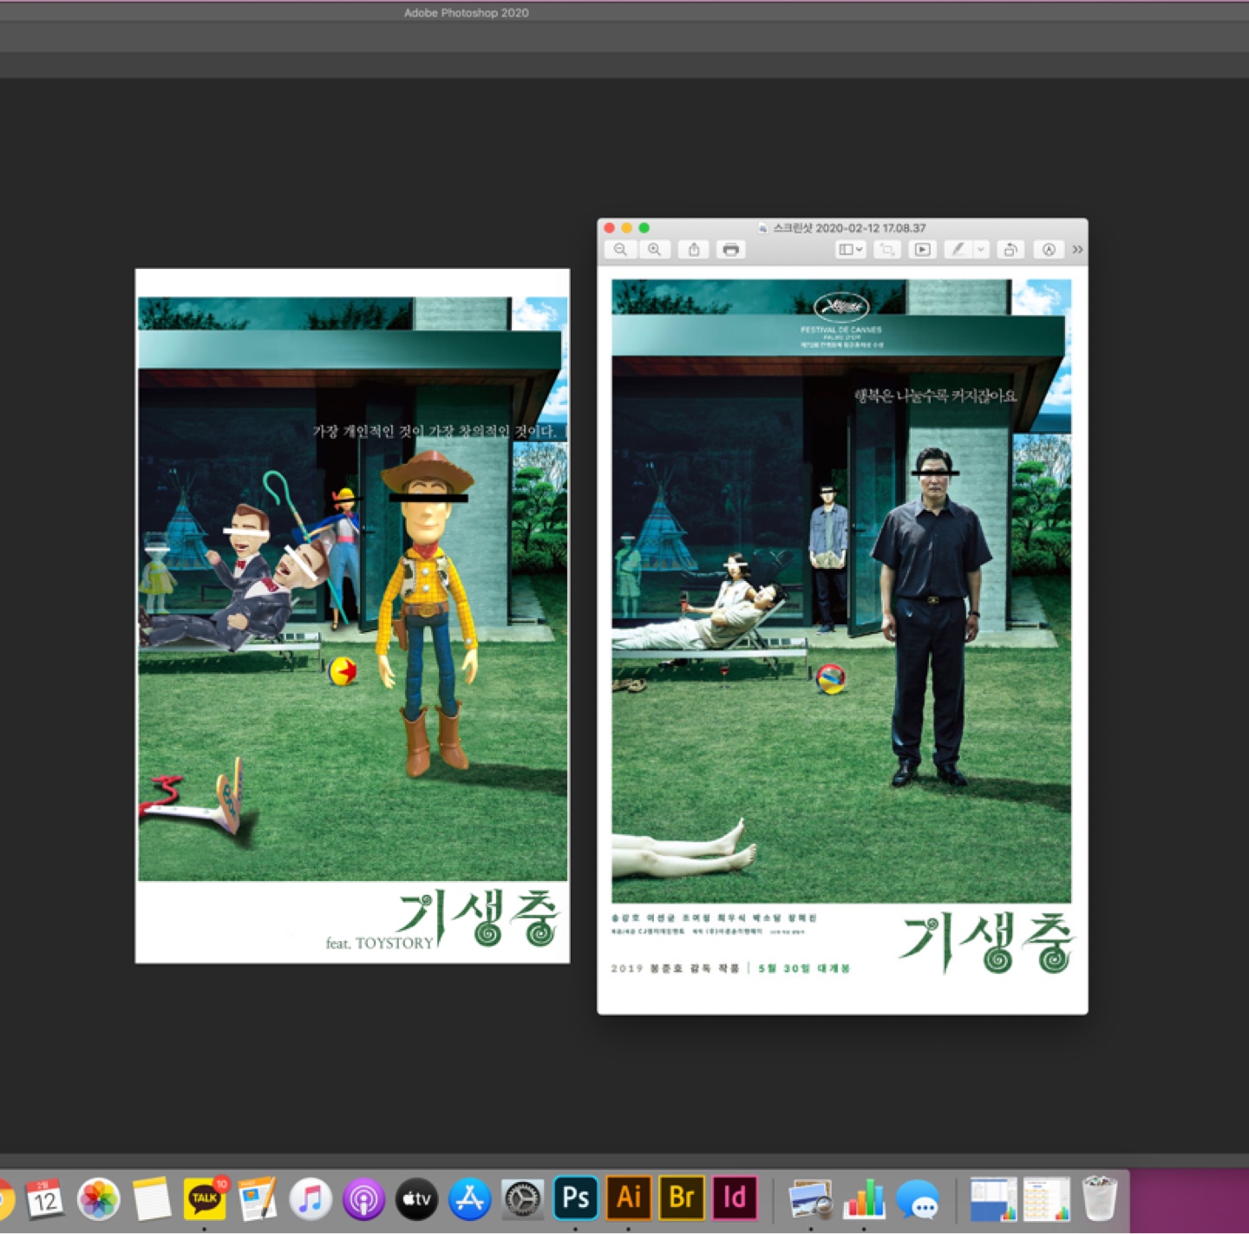Click the Woody figure on Photoshop canvas
Screen dimensions: 1249x1234
click(427, 612)
